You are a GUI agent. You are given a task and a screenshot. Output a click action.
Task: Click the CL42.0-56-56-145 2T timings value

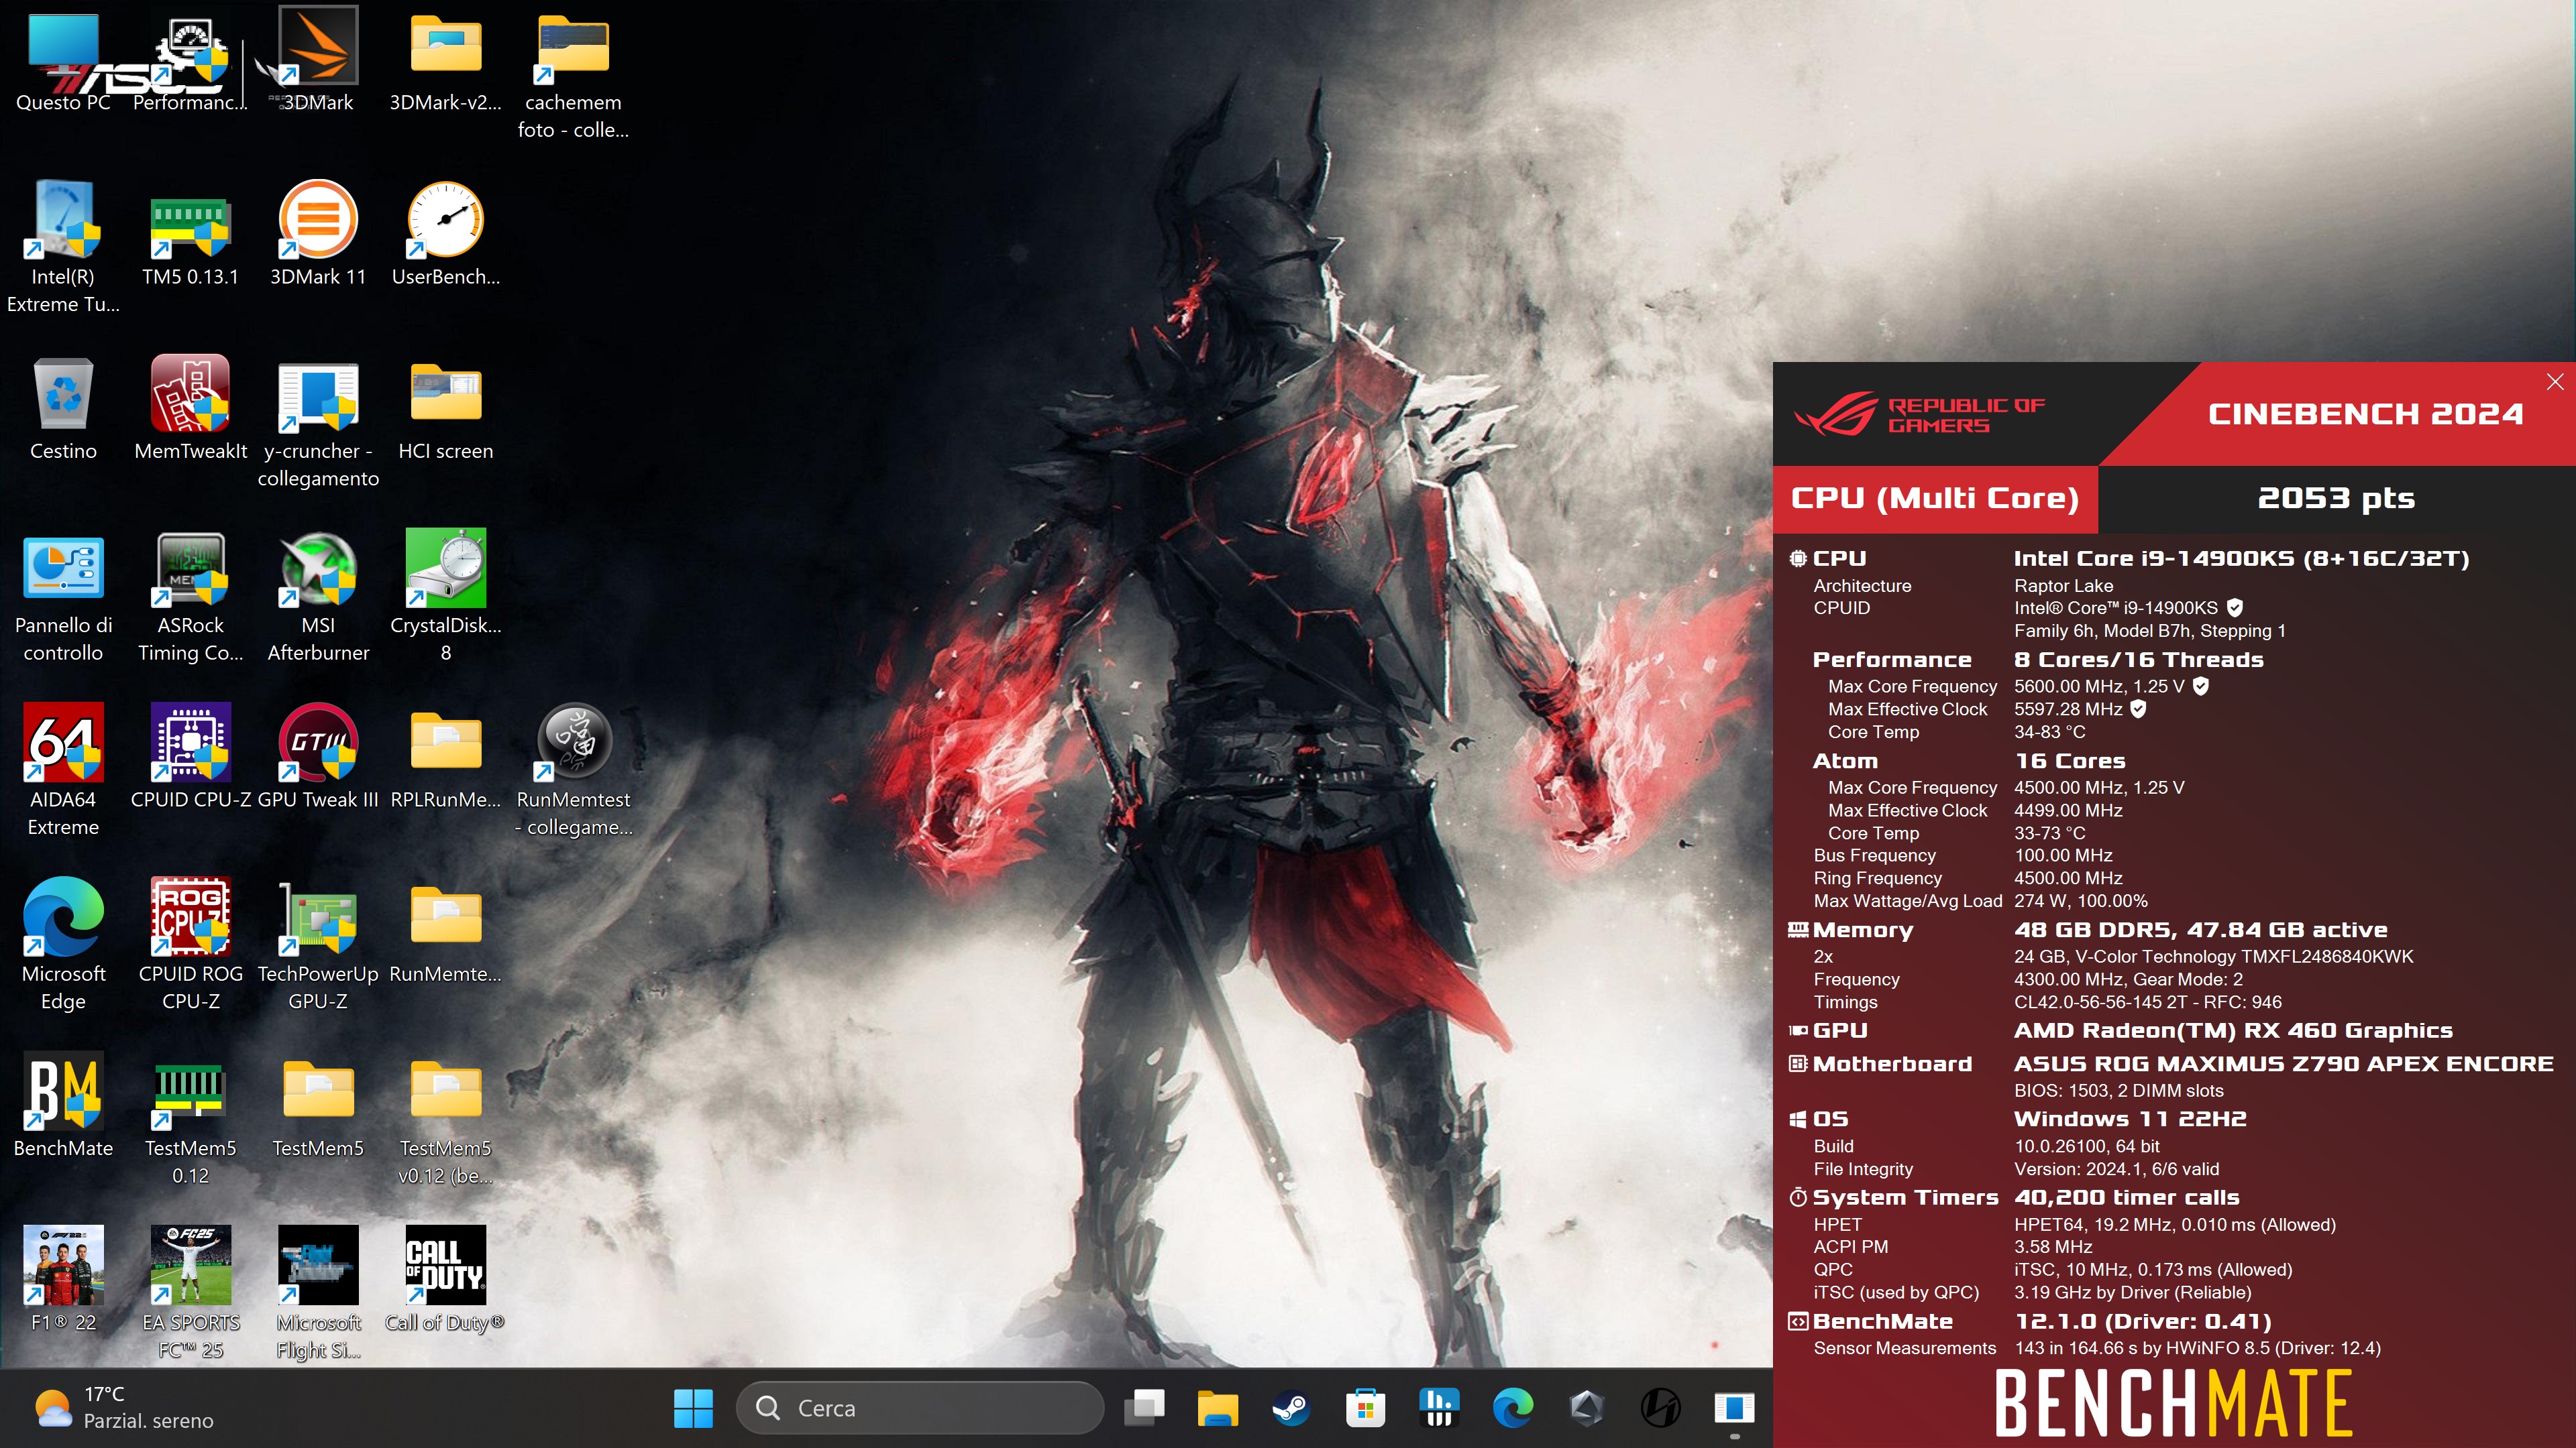pyautogui.click(x=2147, y=1002)
